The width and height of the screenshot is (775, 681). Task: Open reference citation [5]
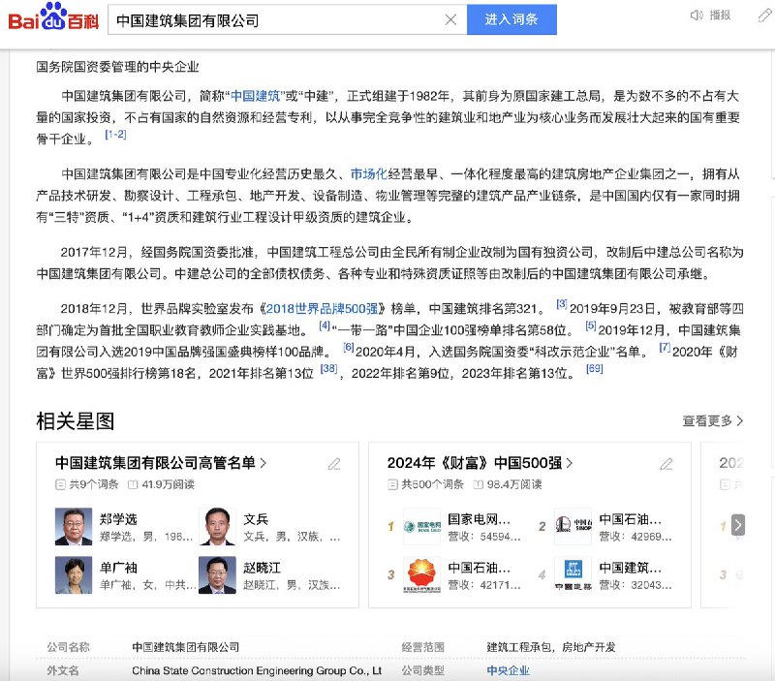[x=591, y=325]
